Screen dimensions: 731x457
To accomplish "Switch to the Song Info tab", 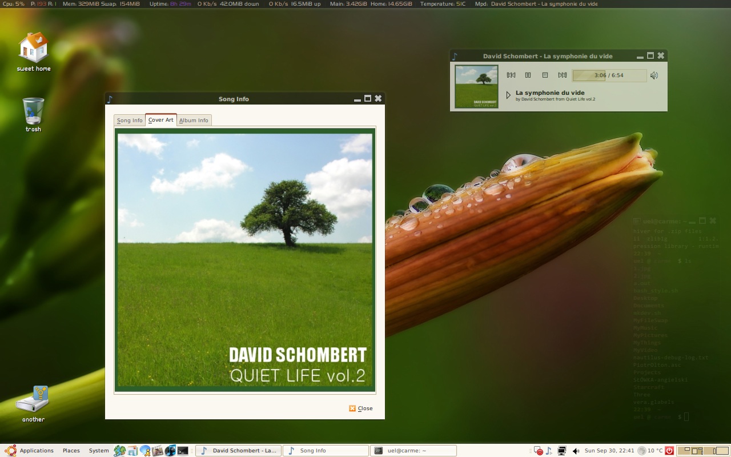I will click(x=130, y=121).
